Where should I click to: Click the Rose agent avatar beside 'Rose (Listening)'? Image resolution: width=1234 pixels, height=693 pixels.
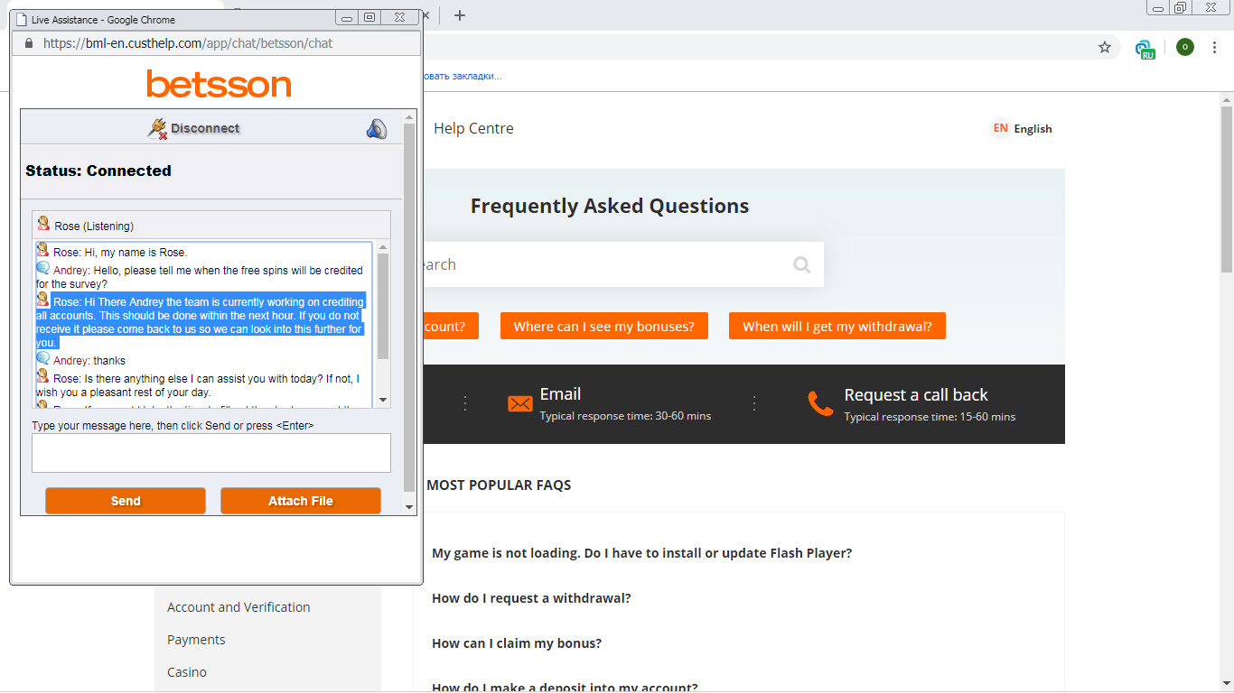[43, 224]
